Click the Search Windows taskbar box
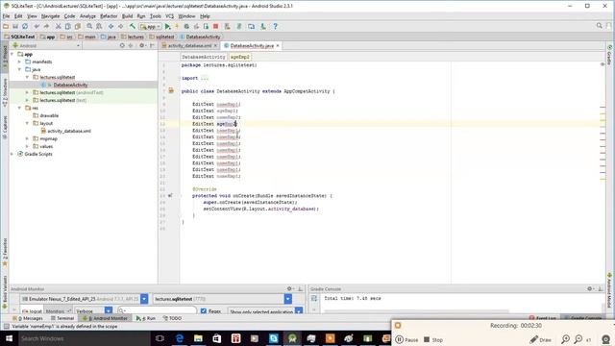615x346 pixels. point(84,338)
